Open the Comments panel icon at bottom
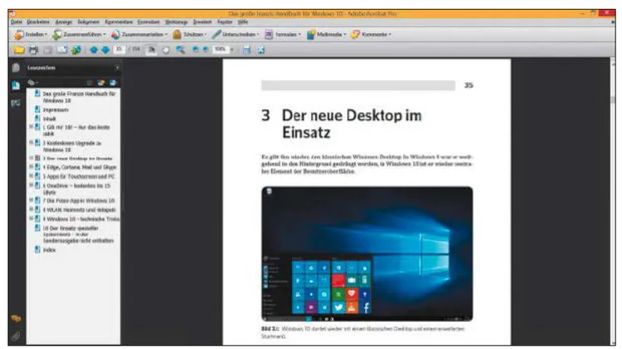The width and height of the screenshot is (622, 349). (16, 318)
